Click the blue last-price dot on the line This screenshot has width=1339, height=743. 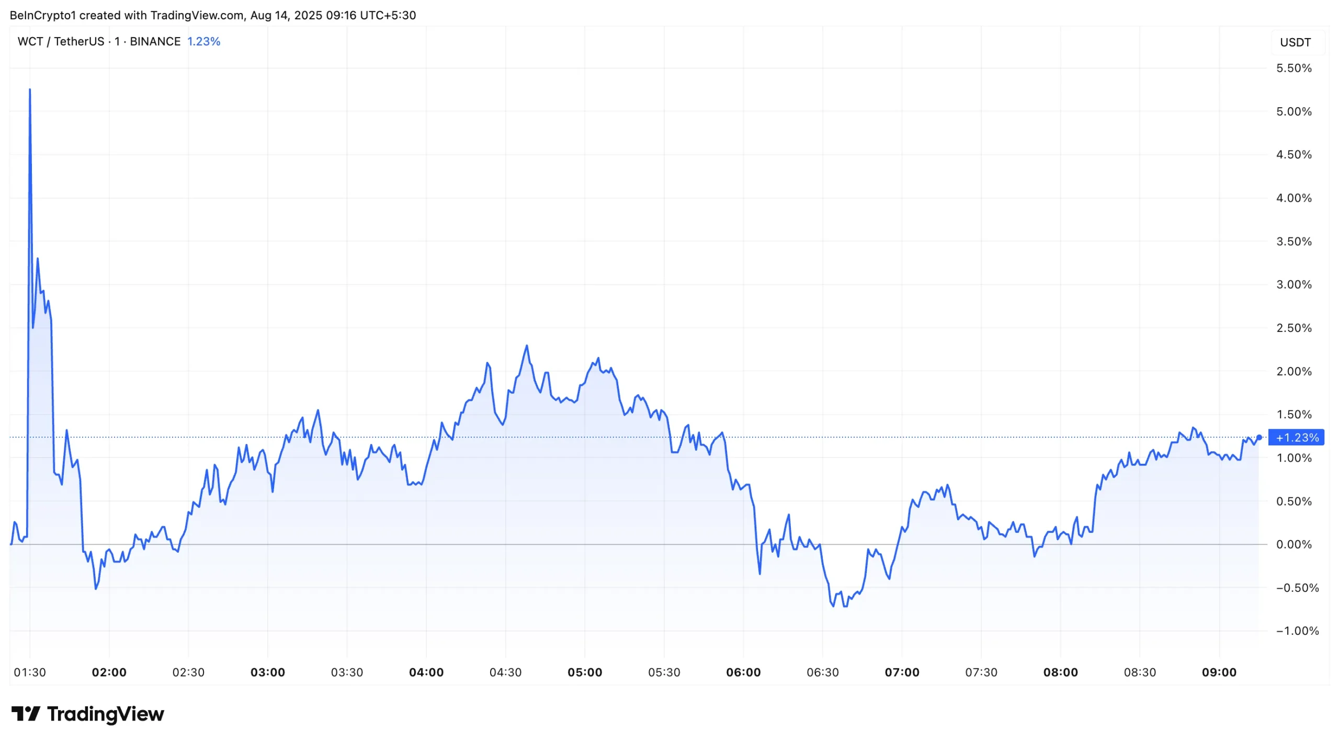coord(1259,438)
